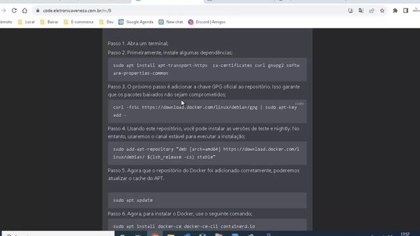This screenshot has height=236, width=420.
Task: Copy the curl GPG key command
Action: (x=299, y=104)
